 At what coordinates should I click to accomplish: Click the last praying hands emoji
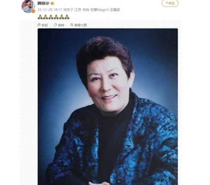point(67,17)
